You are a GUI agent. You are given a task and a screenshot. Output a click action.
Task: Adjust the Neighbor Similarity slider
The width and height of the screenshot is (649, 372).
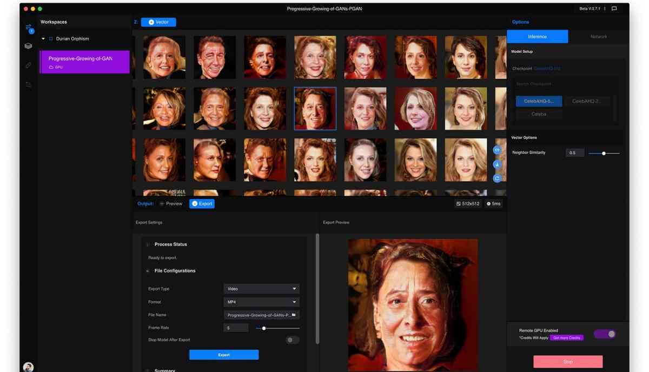click(x=604, y=154)
